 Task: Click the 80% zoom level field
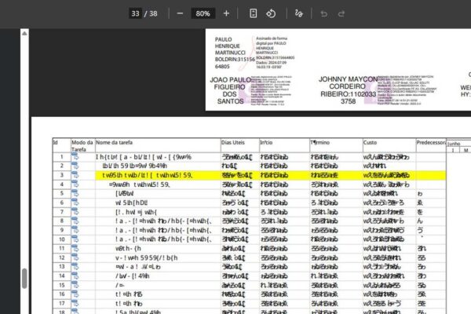(203, 13)
